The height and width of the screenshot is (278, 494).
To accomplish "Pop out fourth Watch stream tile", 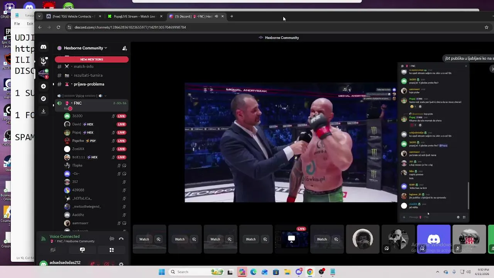I will [x=265, y=239].
